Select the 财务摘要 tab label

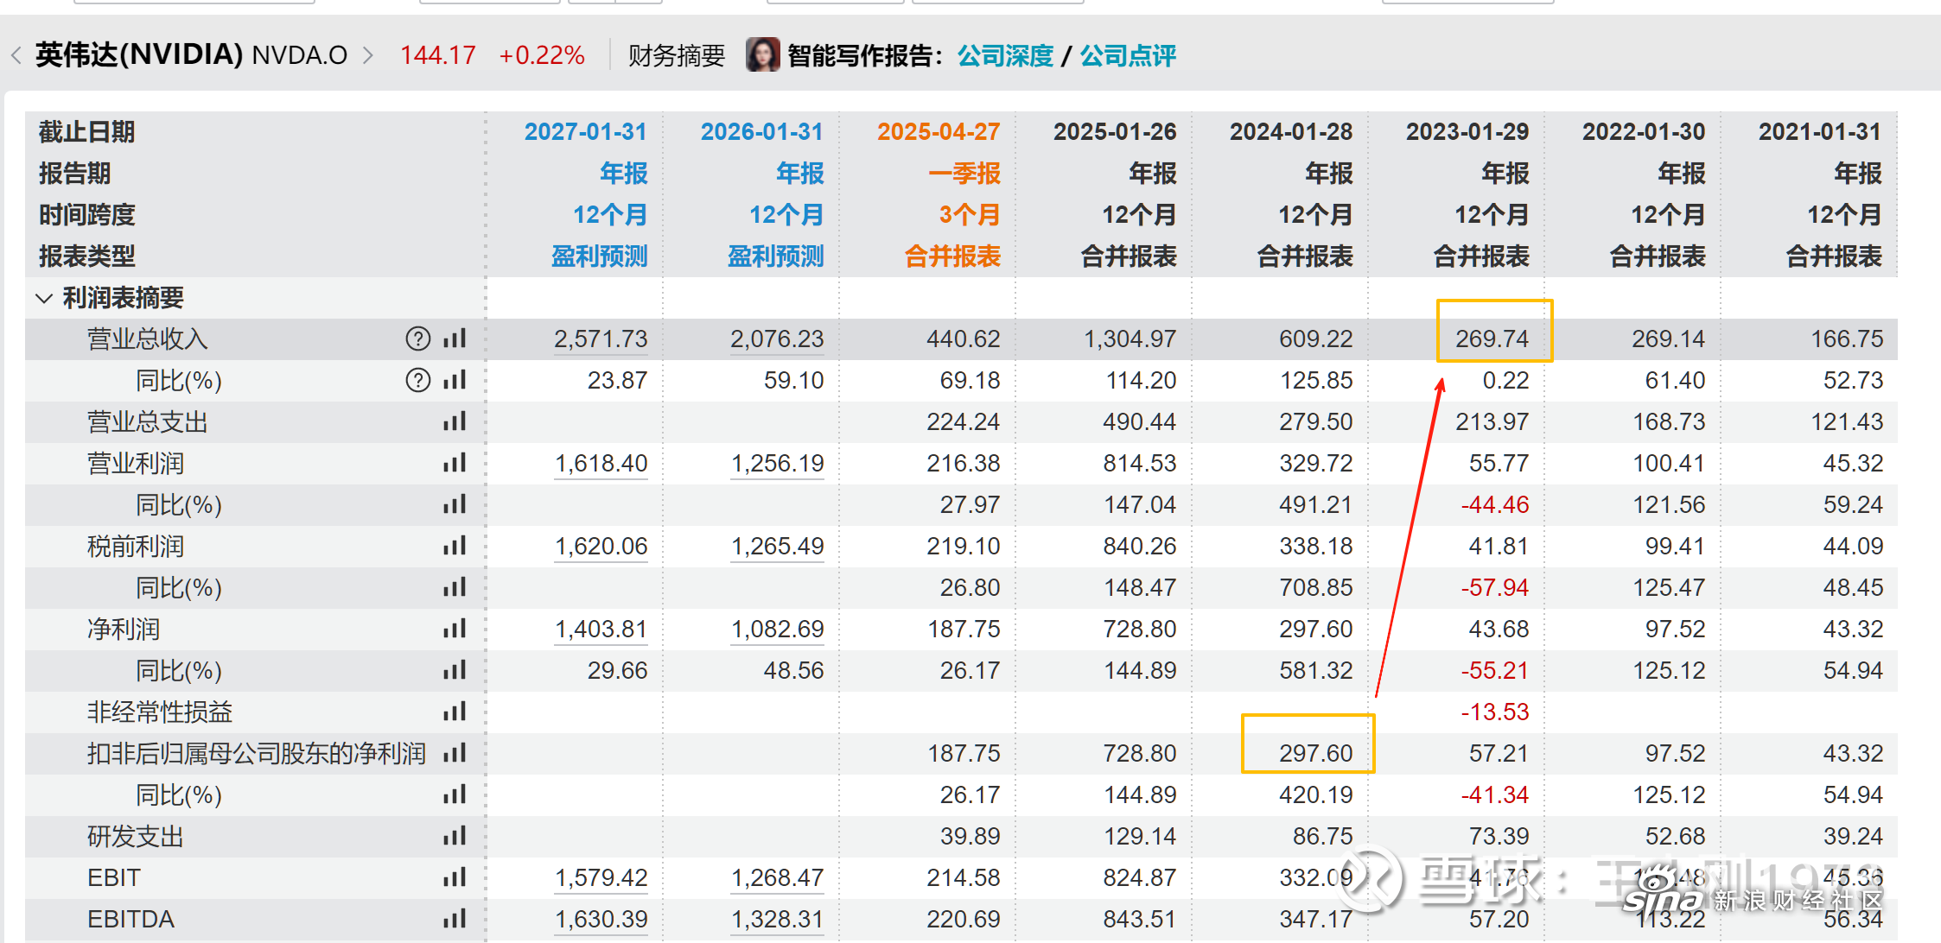(x=676, y=55)
